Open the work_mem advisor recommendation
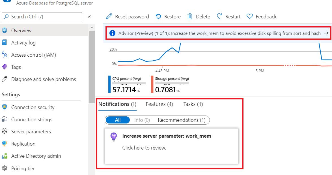The height and width of the screenshot is (175, 332). pyautogui.click(x=218, y=33)
